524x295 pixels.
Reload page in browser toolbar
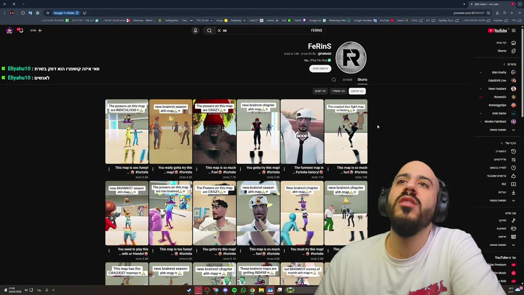[x=504, y=13]
